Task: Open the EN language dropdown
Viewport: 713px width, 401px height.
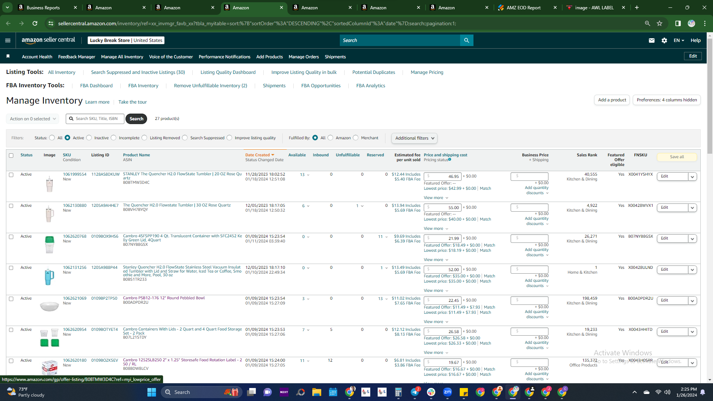Action: [679, 40]
